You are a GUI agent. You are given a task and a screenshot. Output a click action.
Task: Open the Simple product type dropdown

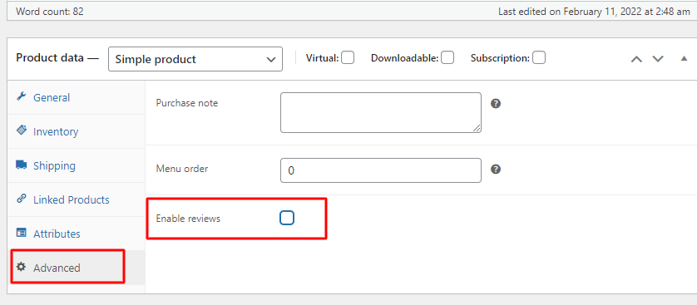pyautogui.click(x=195, y=59)
